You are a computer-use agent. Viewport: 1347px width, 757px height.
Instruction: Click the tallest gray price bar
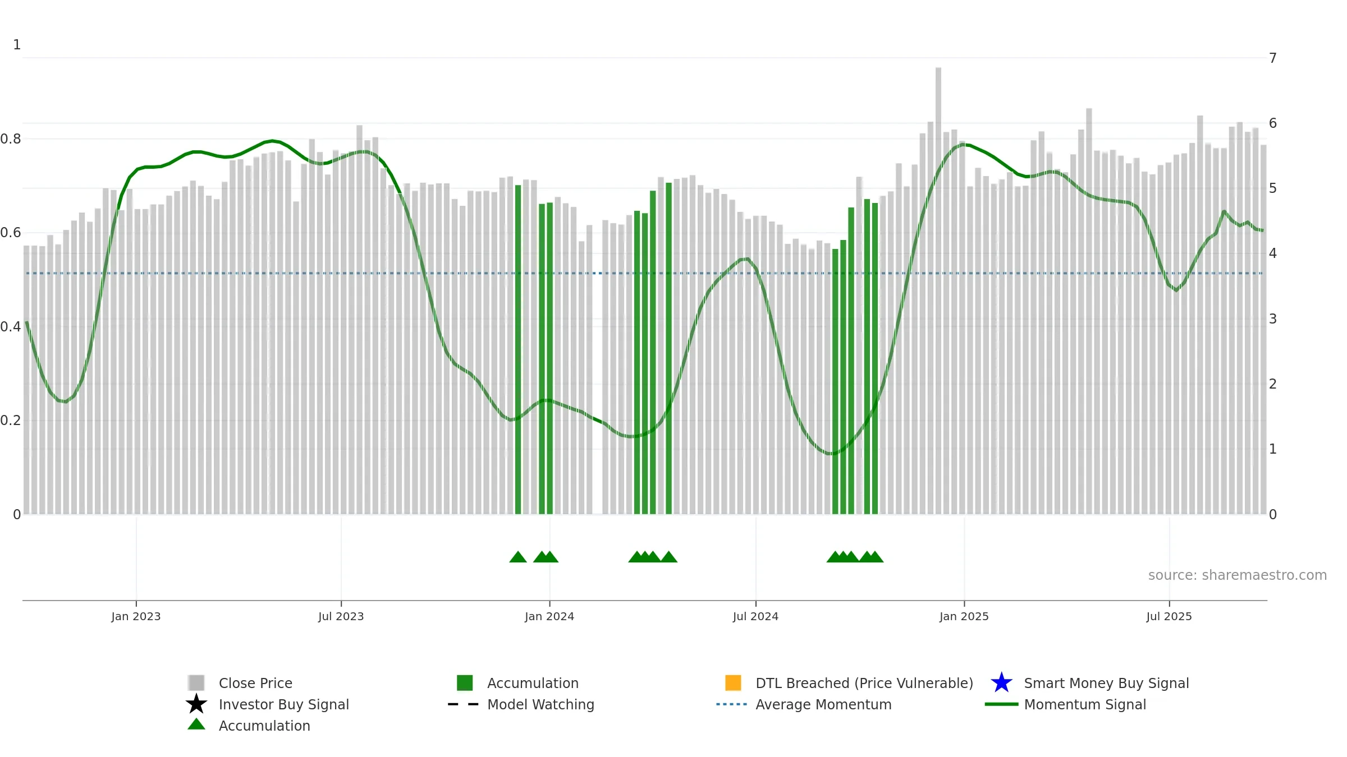pyautogui.click(x=938, y=290)
